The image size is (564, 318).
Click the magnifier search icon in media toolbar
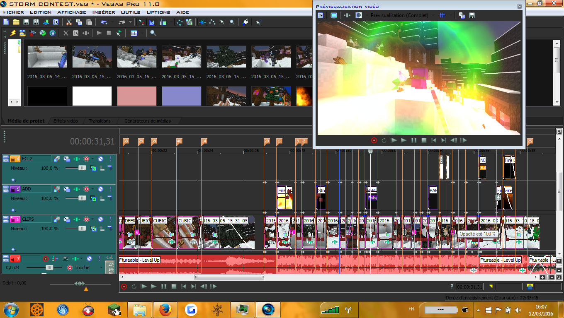pyautogui.click(x=153, y=33)
